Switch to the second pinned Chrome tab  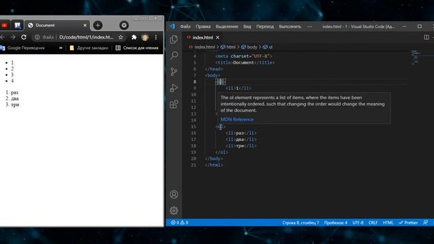coord(18,26)
